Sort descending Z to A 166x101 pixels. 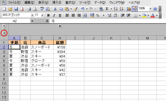121,9
